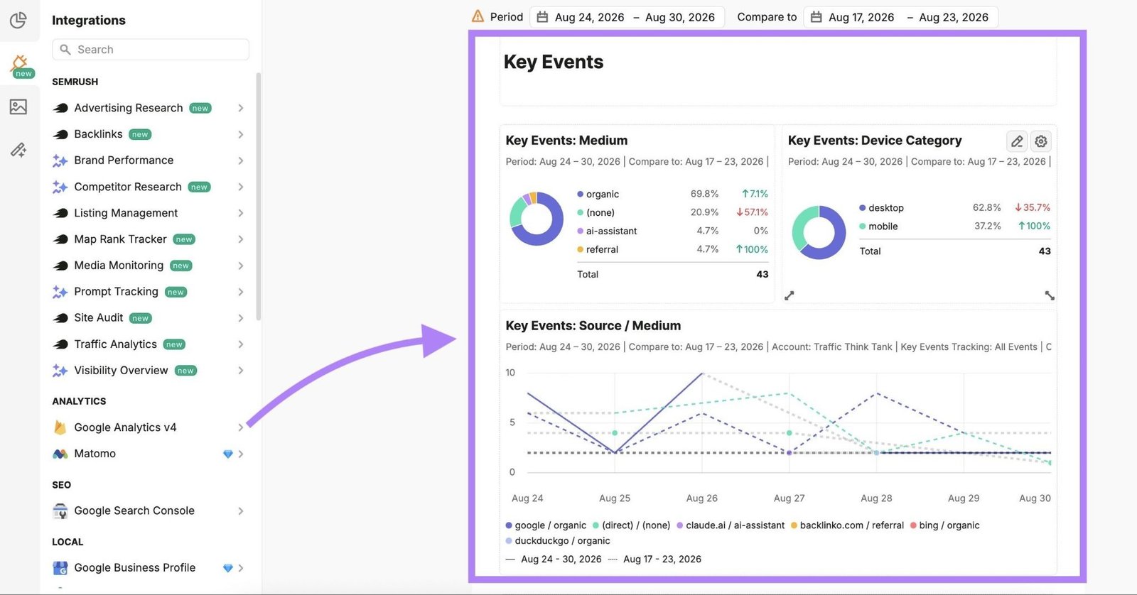The image size is (1137, 595).
Task: Expand the Site Audit chevron
Action: click(241, 318)
